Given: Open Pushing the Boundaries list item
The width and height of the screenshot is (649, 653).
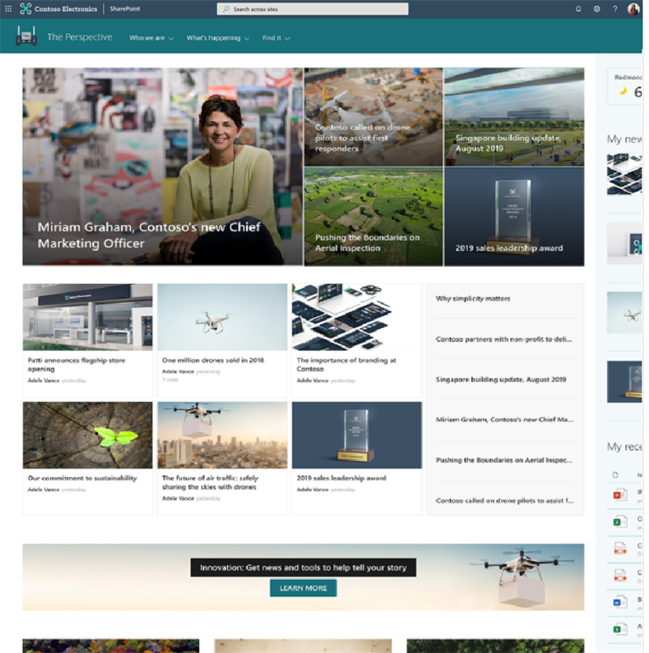Looking at the screenshot, I should click(504, 460).
